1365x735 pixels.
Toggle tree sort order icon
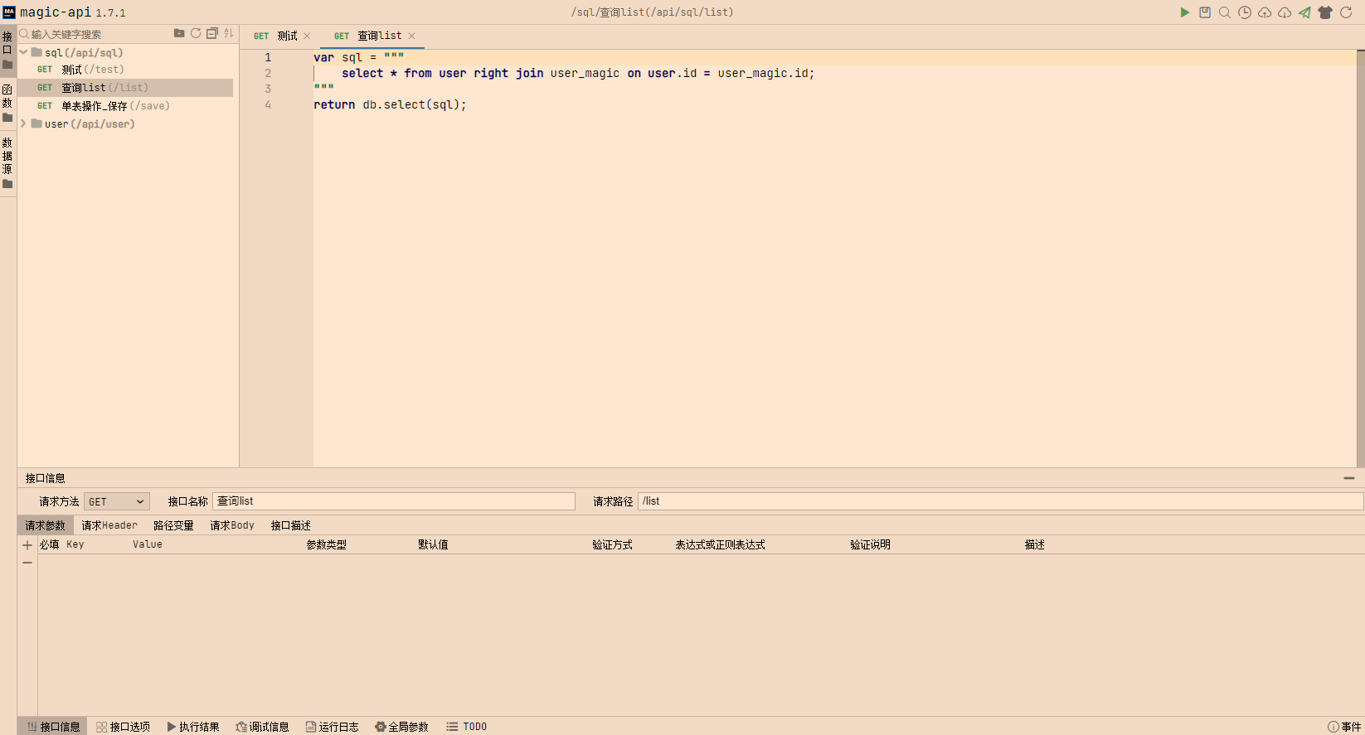point(229,33)
